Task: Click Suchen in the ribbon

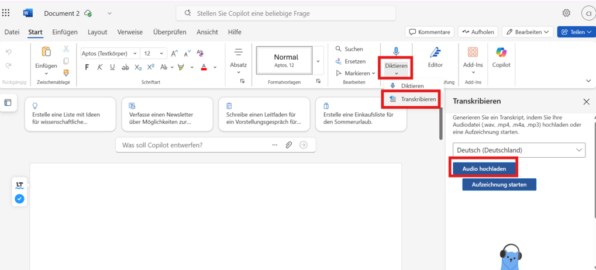Action: (349, 49)
